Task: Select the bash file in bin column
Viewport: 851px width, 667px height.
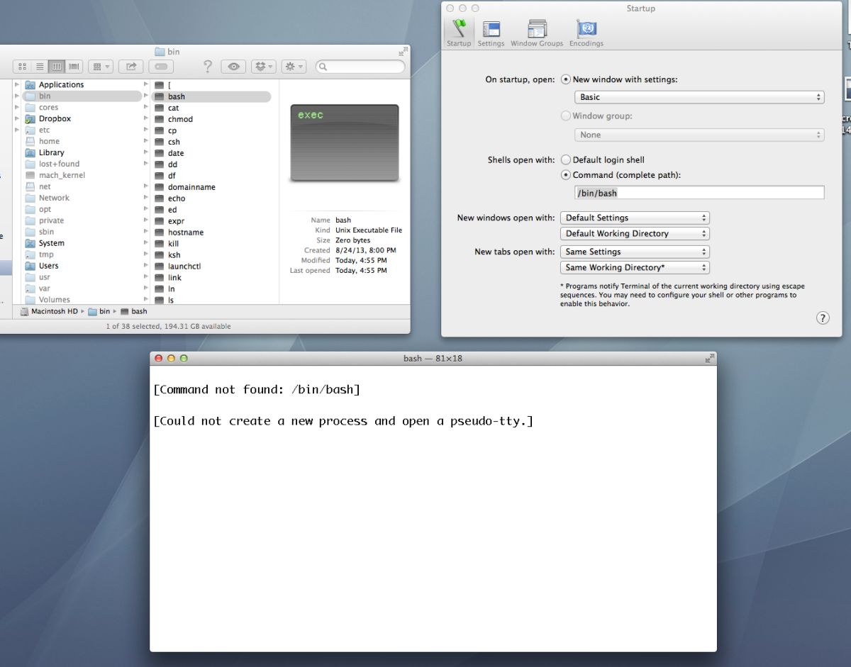Action: 211,96
